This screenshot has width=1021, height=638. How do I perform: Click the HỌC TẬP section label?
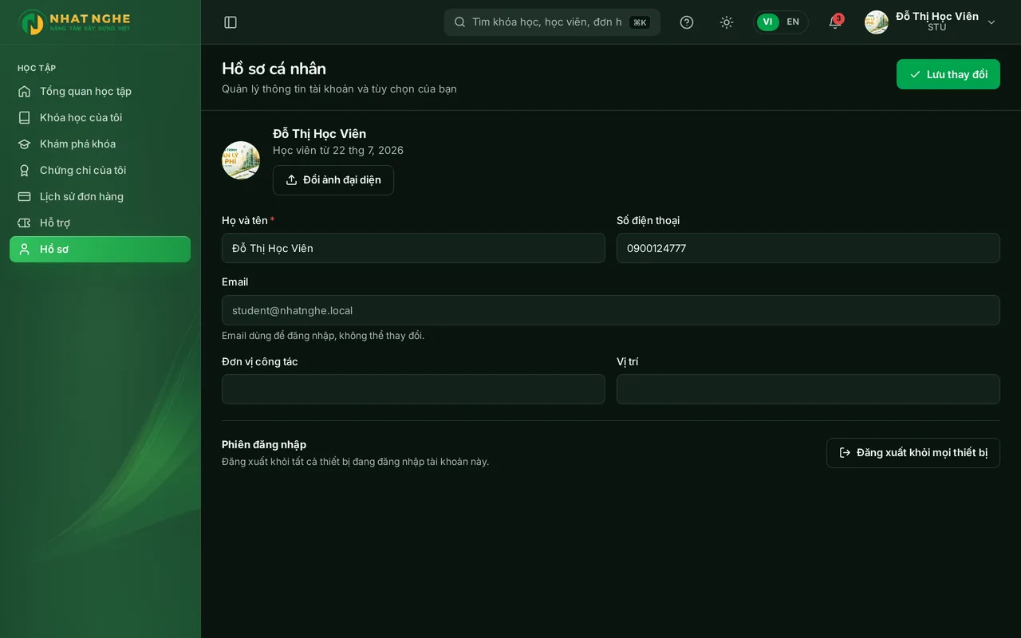(37, 68)
